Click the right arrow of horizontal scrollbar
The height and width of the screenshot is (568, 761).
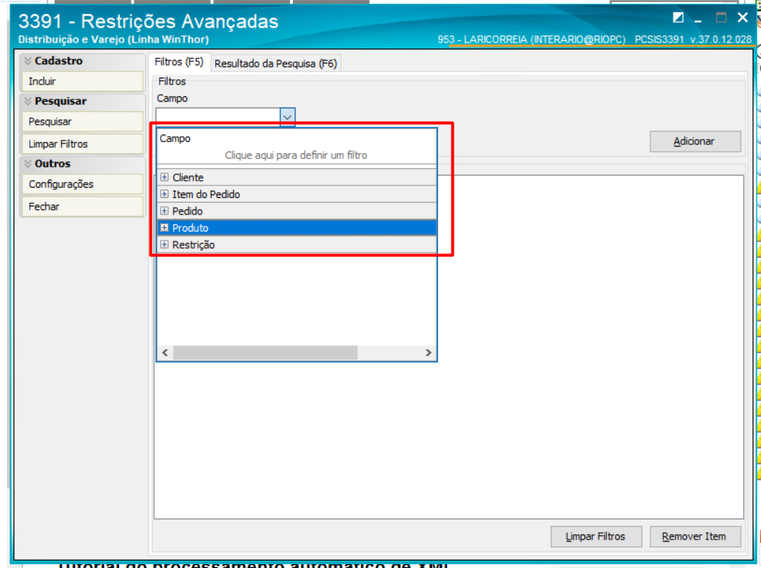(x=428, y=353)
